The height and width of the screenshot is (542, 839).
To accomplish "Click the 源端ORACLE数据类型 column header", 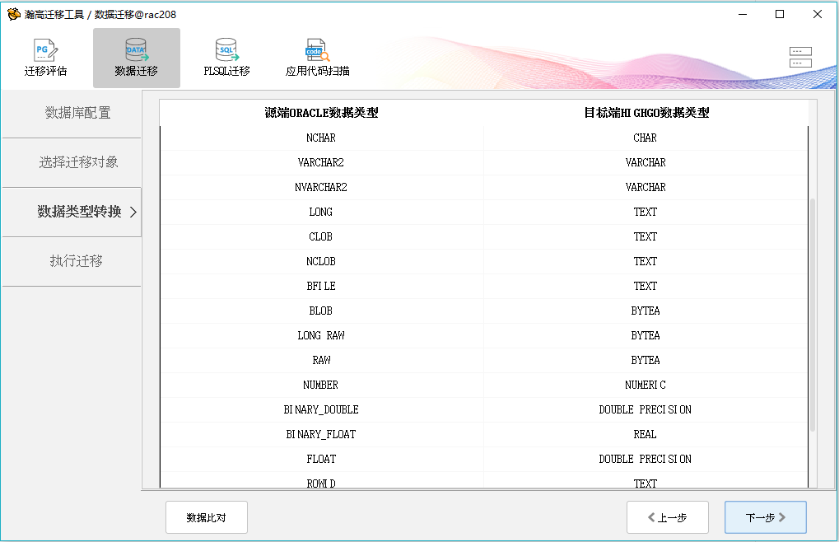I will pyautogui.click(x=322, y=113).
